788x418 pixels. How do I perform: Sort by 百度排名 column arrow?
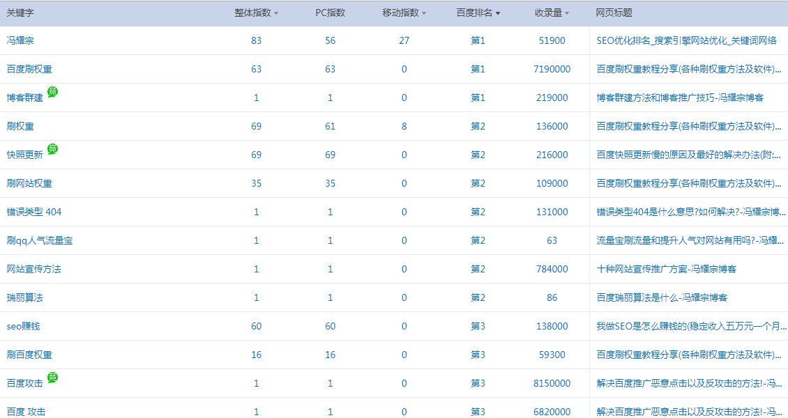(498, 14)
